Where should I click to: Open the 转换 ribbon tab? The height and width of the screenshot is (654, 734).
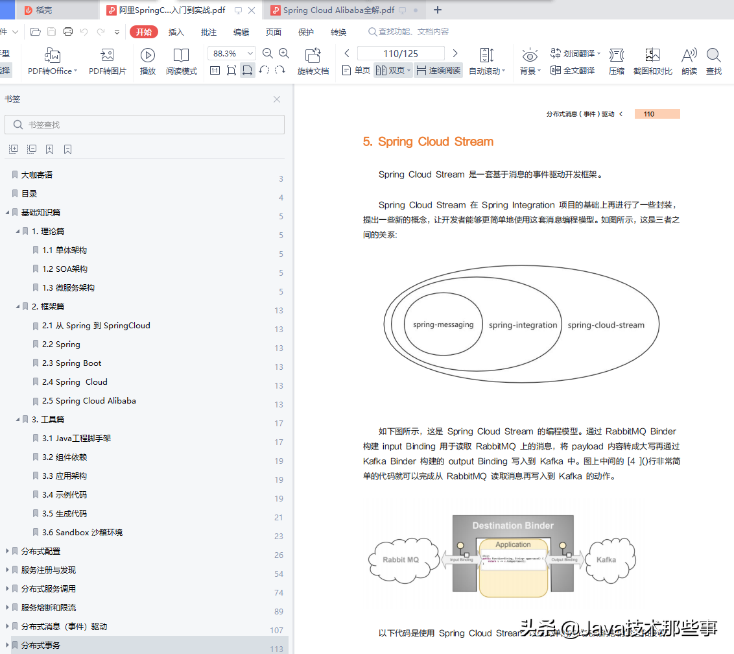point(338,32)
